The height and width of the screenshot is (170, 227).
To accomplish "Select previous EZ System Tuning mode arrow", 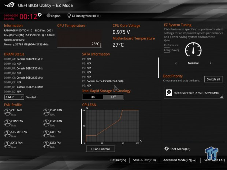I will 176,63.
